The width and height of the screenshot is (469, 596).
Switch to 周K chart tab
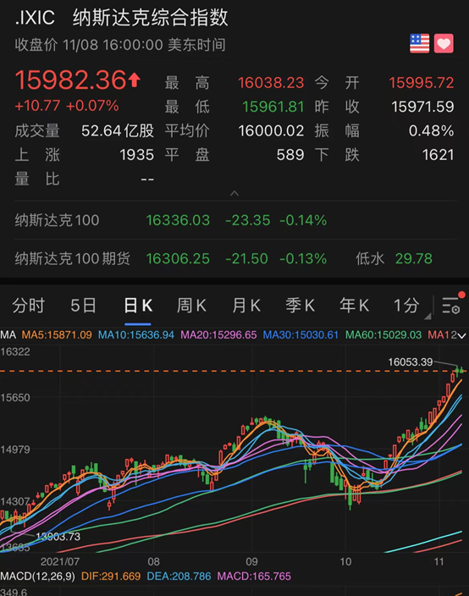click(x=191, y=306)
